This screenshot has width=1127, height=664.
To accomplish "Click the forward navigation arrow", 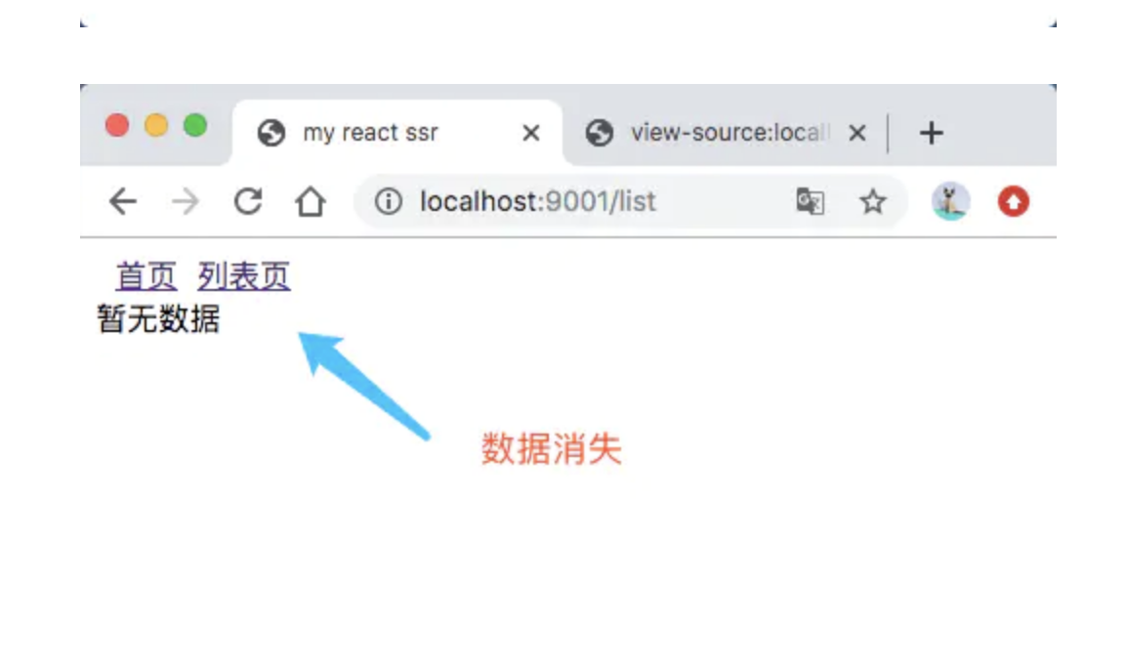I will (x=185, y=202).
